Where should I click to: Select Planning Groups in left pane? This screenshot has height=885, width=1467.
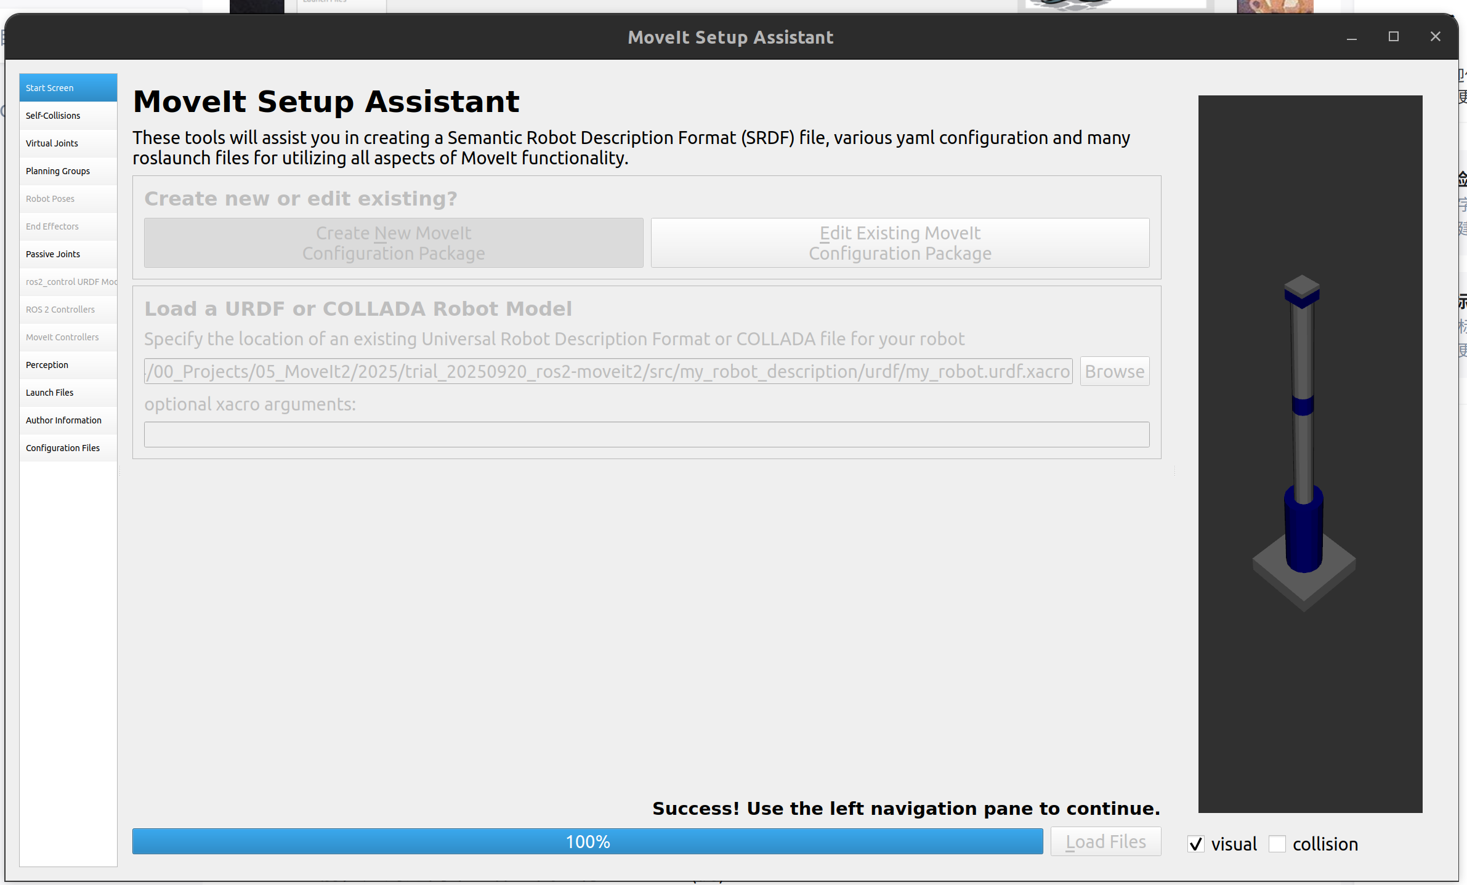tap(58, 171)
